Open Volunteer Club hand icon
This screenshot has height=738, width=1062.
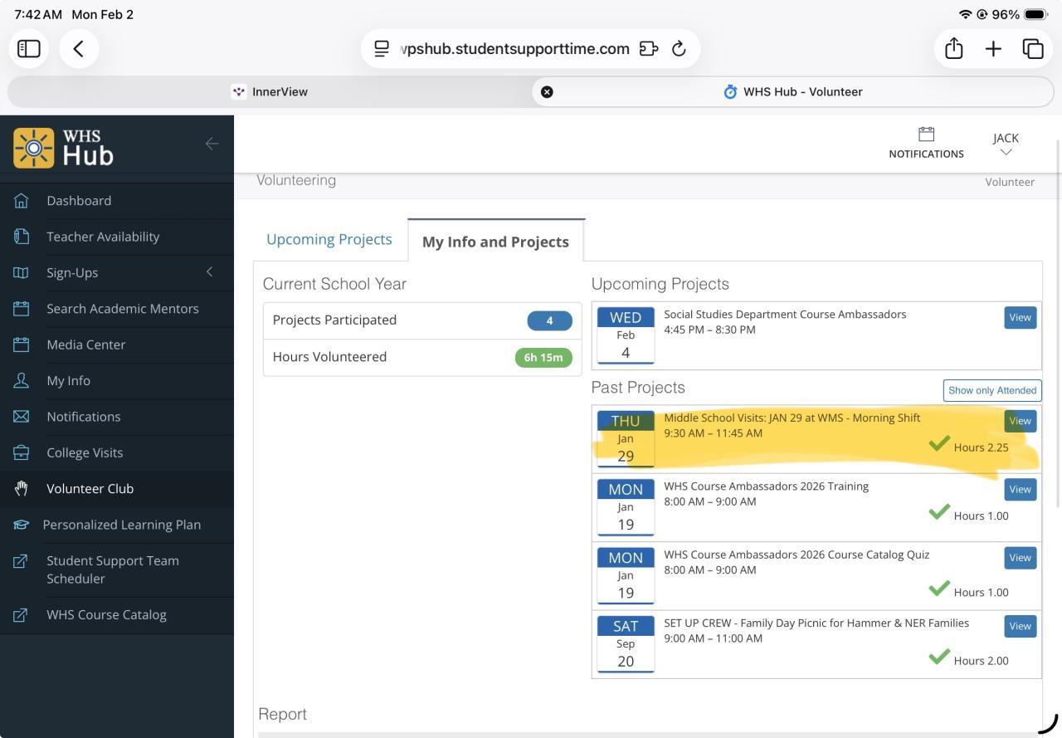tap(22, 489)
